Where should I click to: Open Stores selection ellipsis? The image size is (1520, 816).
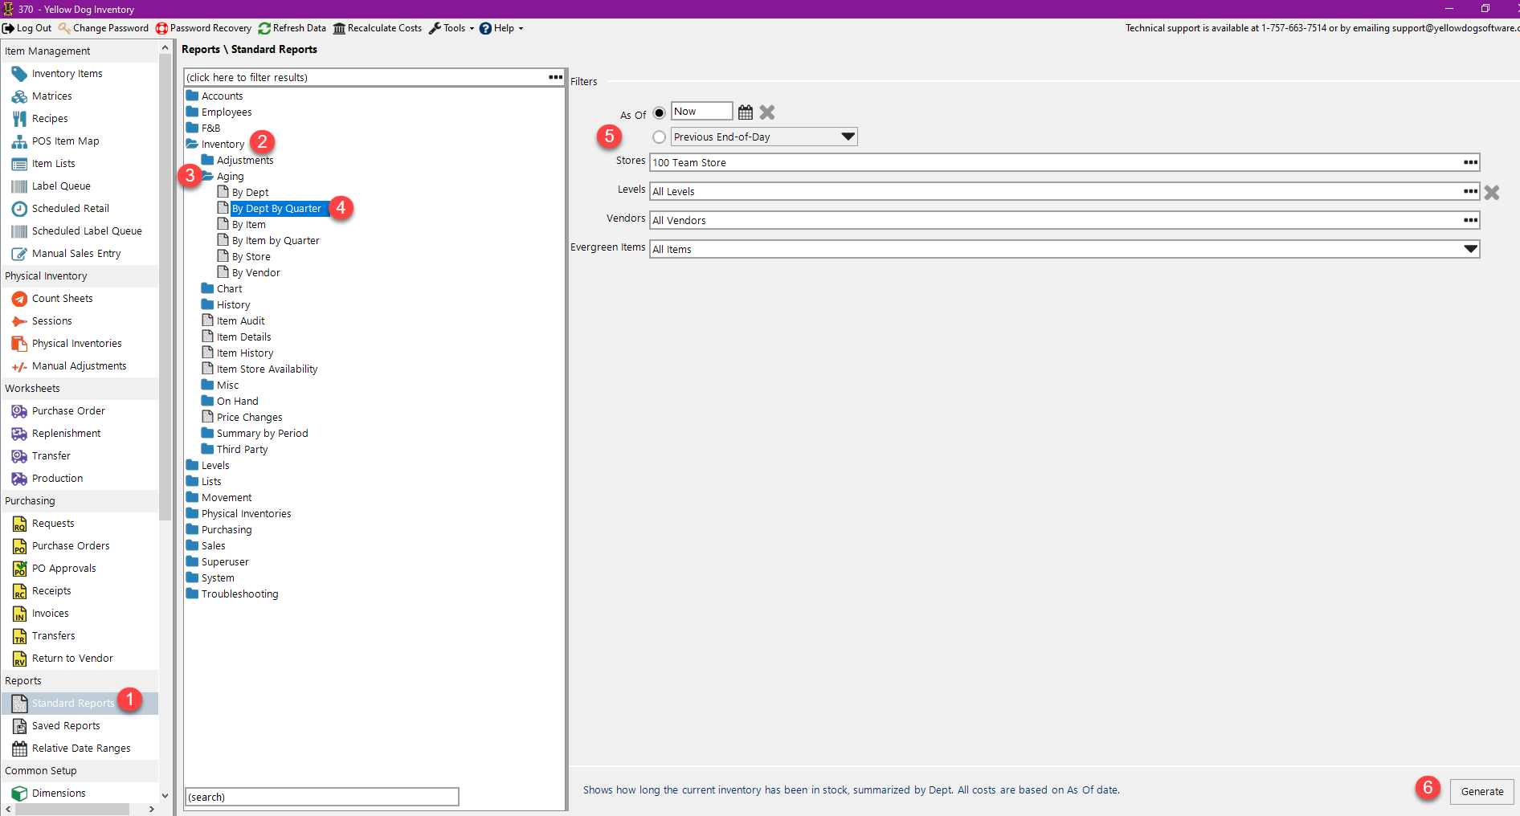click(x=1470, y=162)
